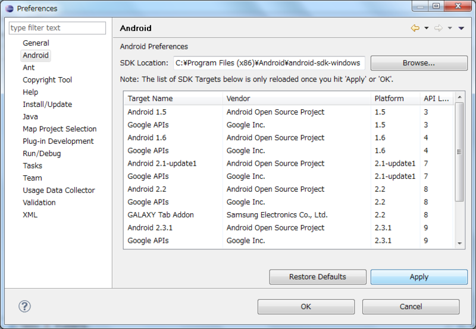Select Android in the preferences tree

click(36, 55)
